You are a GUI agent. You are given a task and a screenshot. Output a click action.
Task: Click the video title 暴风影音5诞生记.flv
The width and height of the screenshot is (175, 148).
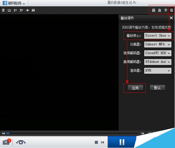pos(122,2)
